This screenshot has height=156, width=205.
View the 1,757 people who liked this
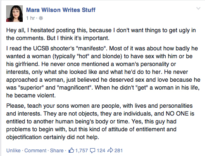pos(81,151)
